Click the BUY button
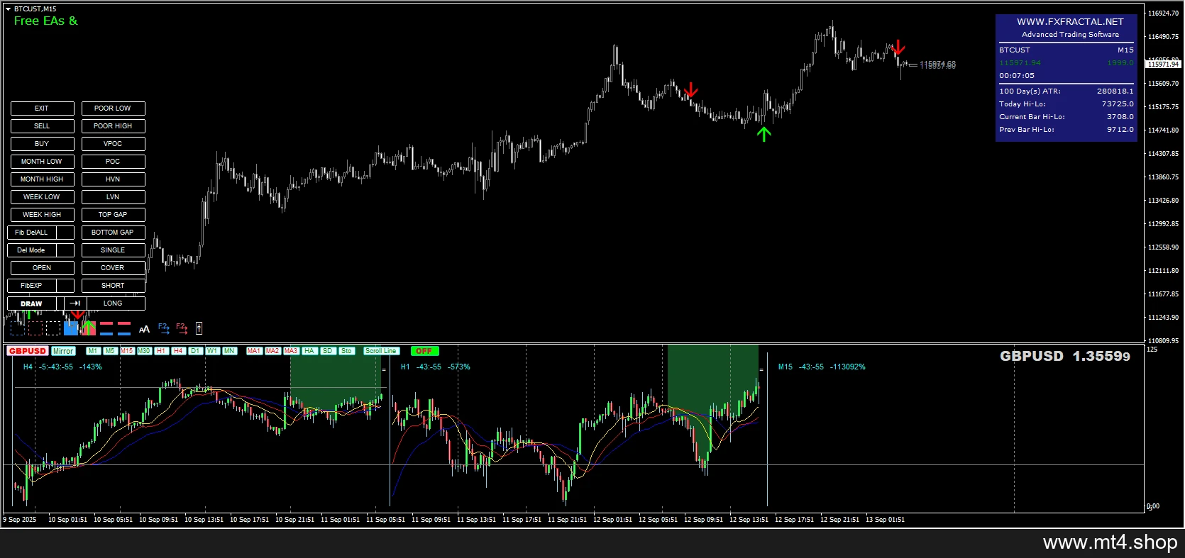Image resolution: width=1185 pixels, height=558 pixels. click(42, 144)
